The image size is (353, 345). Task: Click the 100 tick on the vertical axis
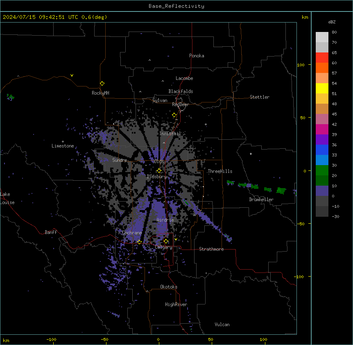click(x=301, y=65)
